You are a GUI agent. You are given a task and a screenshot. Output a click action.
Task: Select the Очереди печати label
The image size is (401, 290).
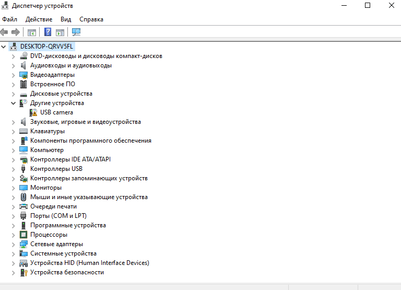53,206
